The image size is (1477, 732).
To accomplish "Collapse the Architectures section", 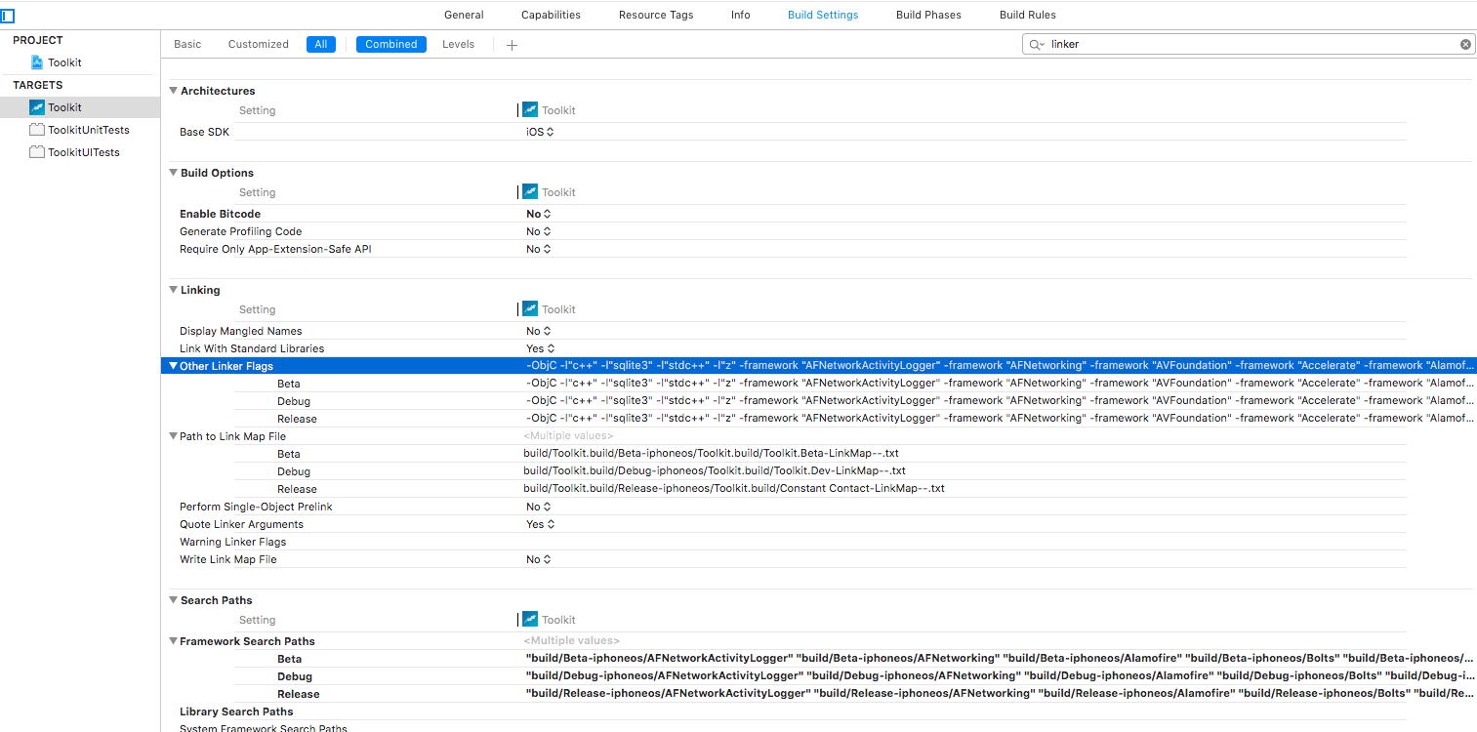I will 173,91.
